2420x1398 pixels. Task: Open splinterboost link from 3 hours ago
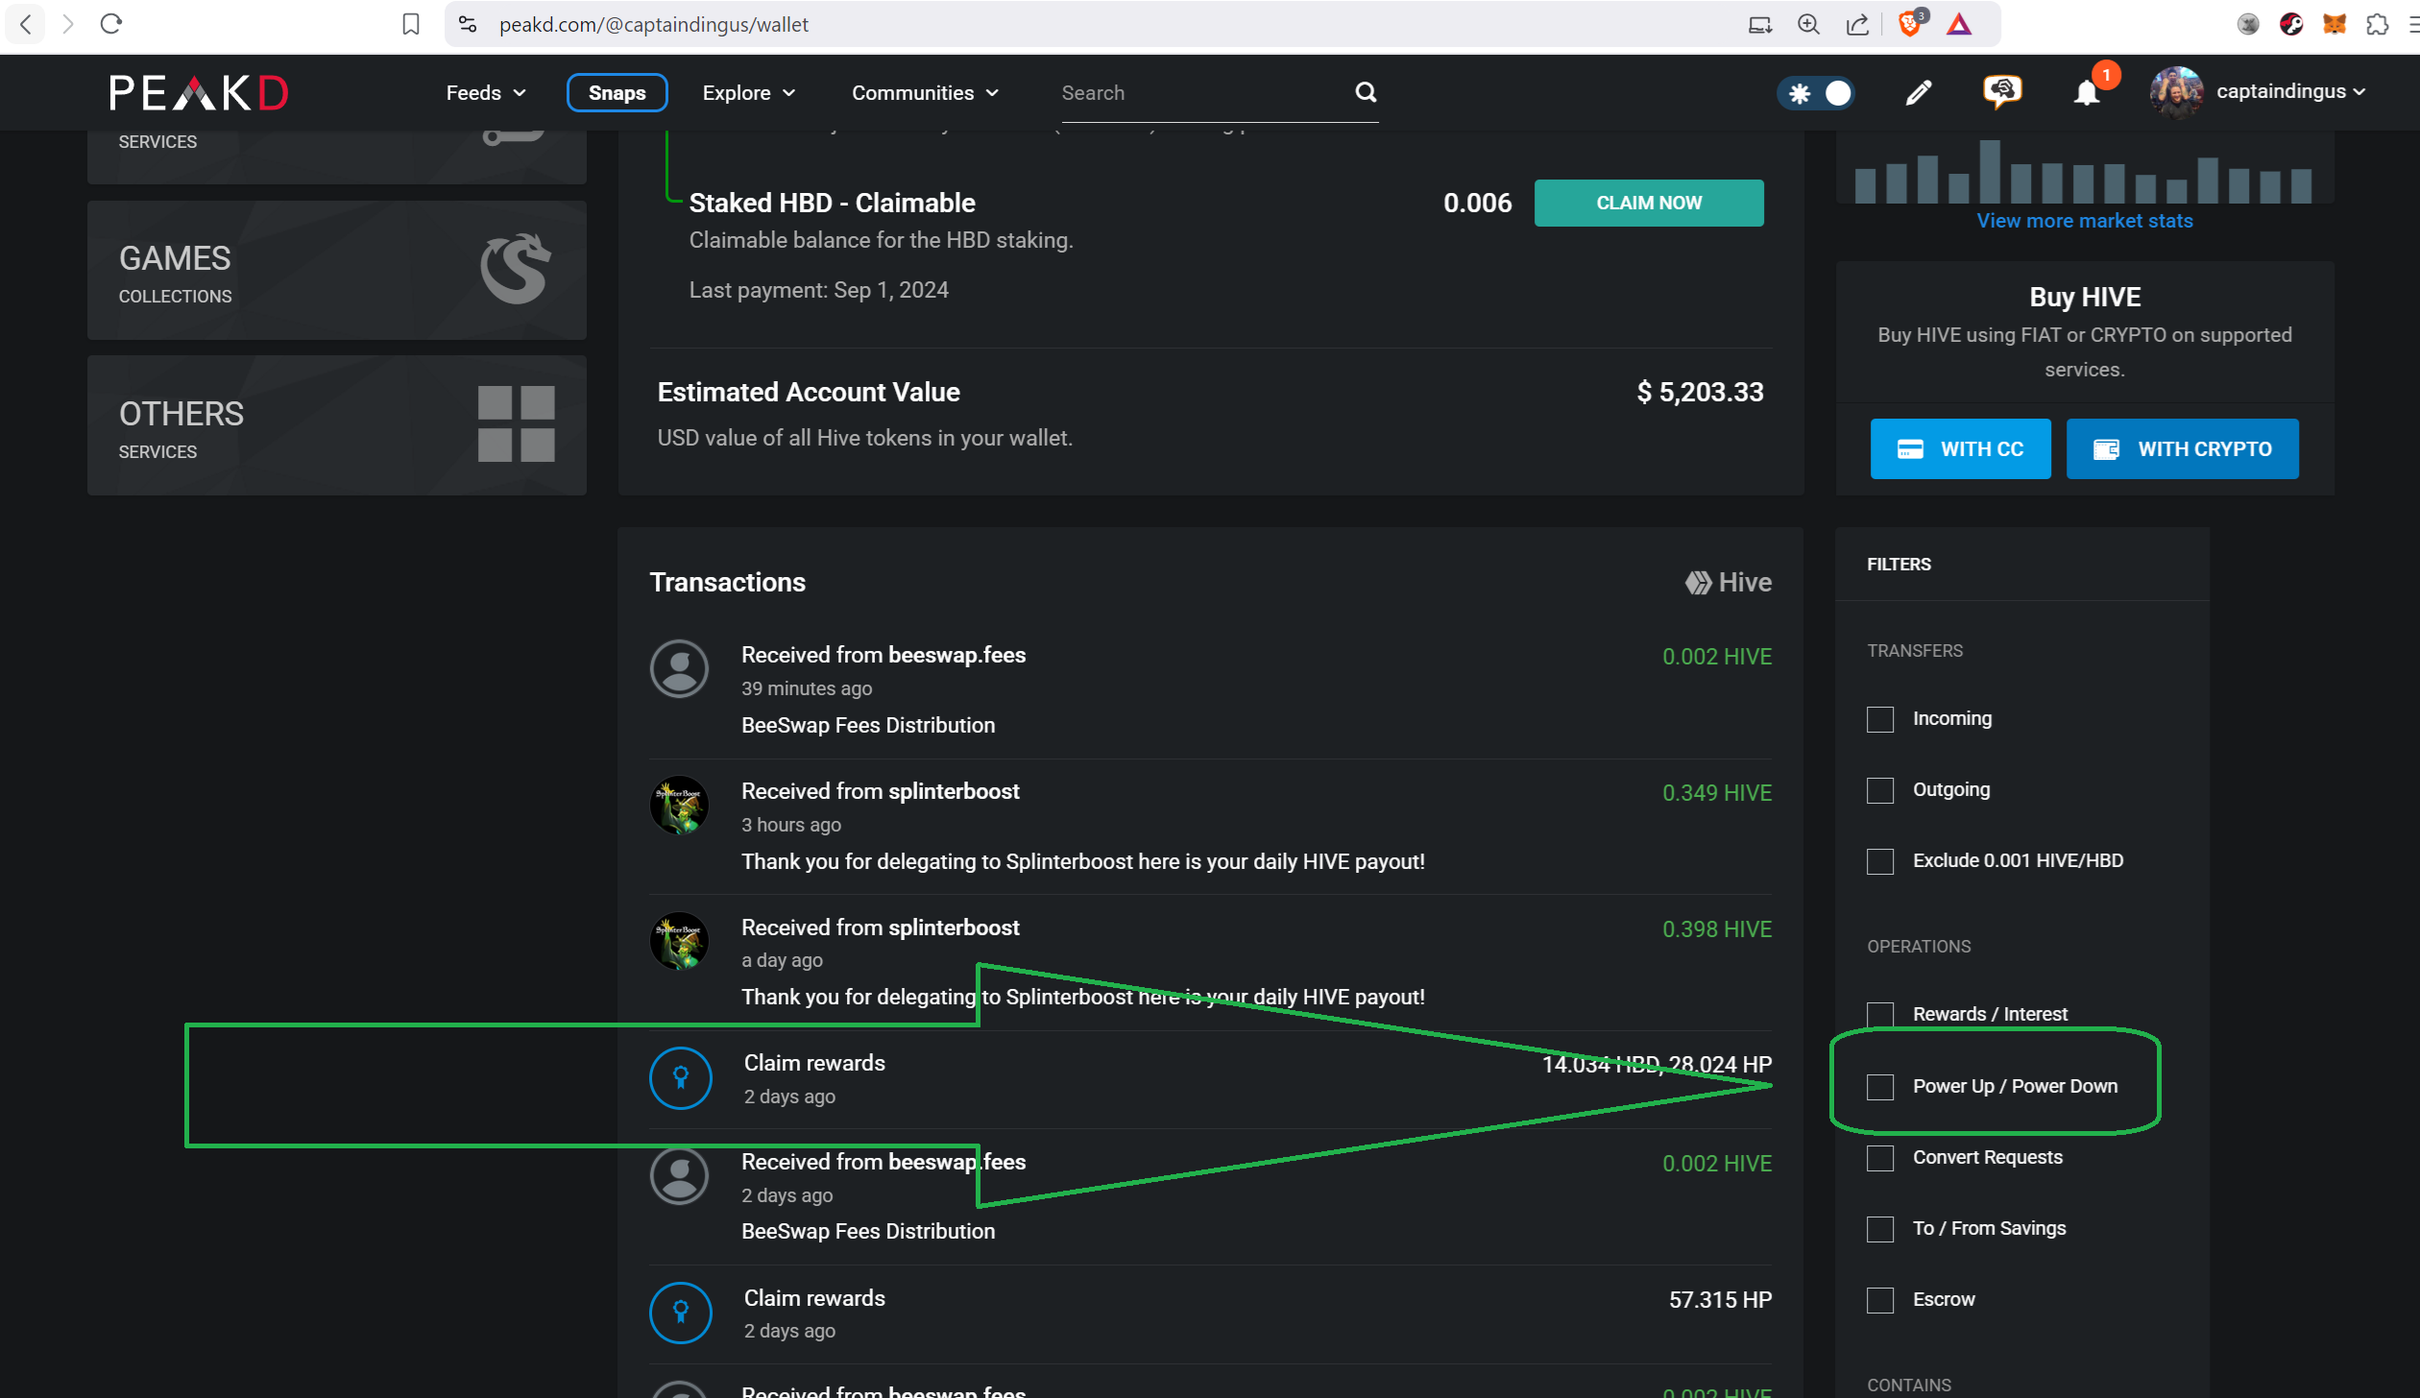point(954,791)
